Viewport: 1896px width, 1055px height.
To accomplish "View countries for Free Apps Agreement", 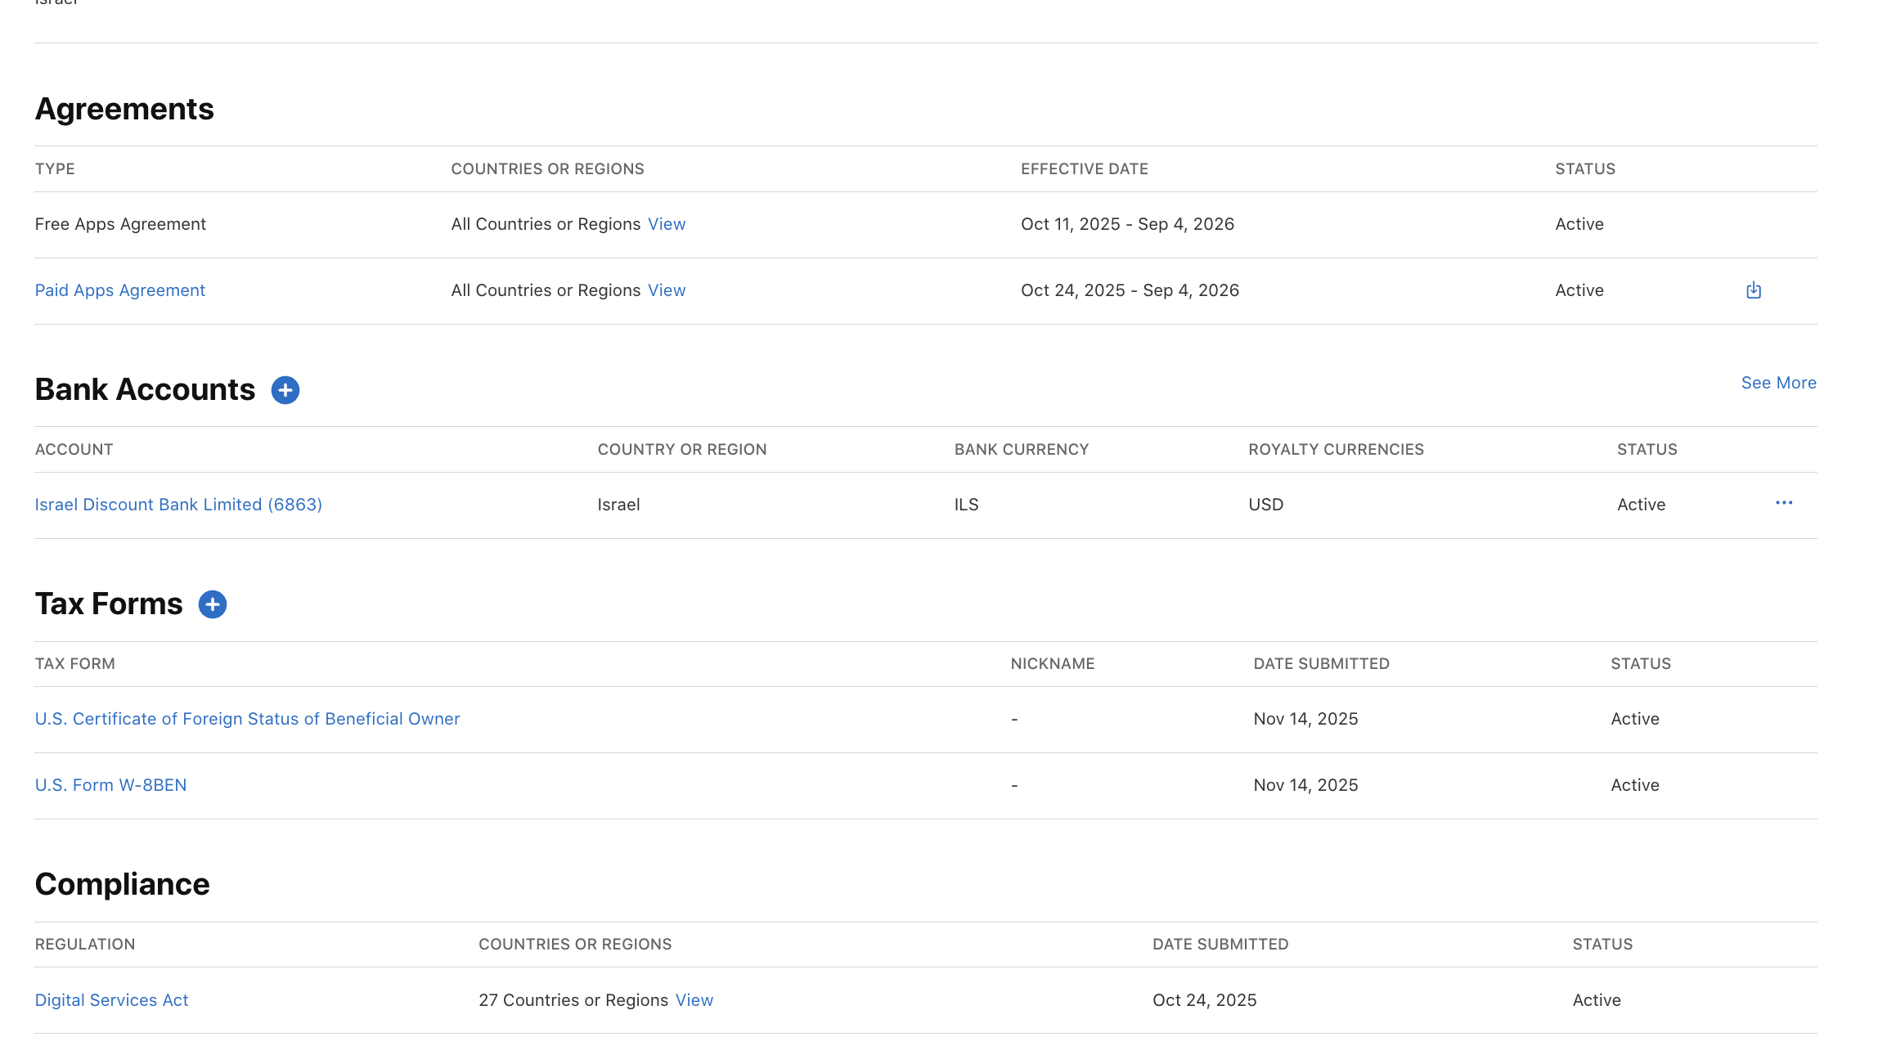I will [x=666, y=224].
